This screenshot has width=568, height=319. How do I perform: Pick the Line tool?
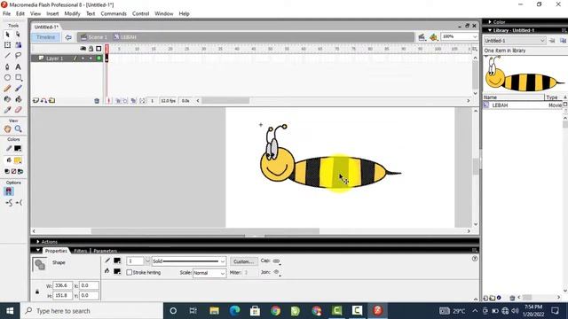[7, 56]
